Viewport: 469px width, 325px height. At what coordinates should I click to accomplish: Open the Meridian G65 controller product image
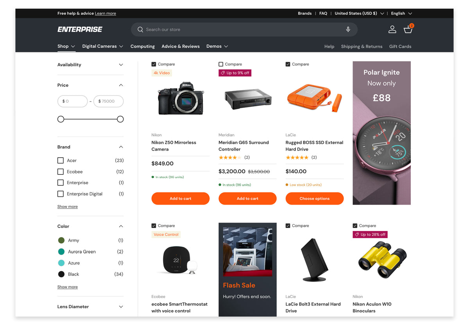tap(247, 99)
